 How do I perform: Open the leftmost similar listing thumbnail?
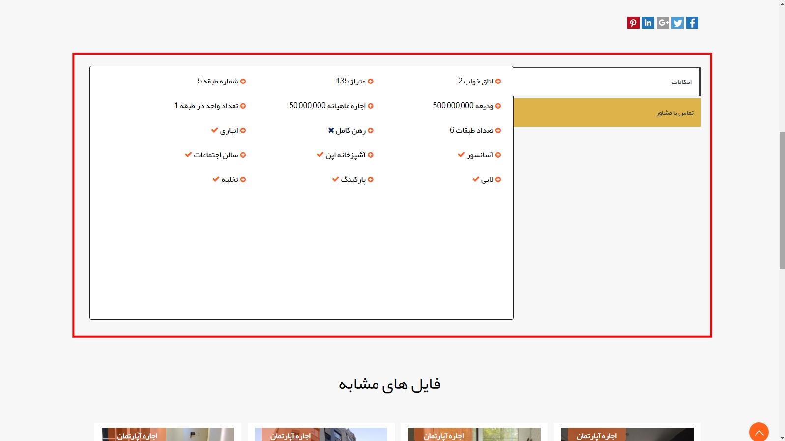[168, 434]
